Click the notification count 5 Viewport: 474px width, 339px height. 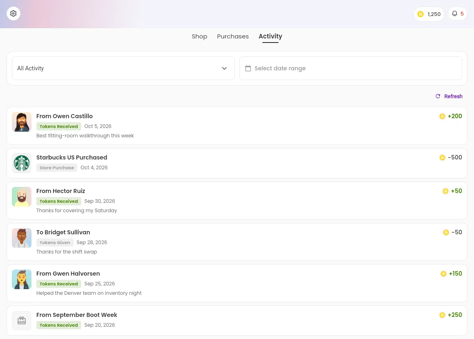click(462, 14)
